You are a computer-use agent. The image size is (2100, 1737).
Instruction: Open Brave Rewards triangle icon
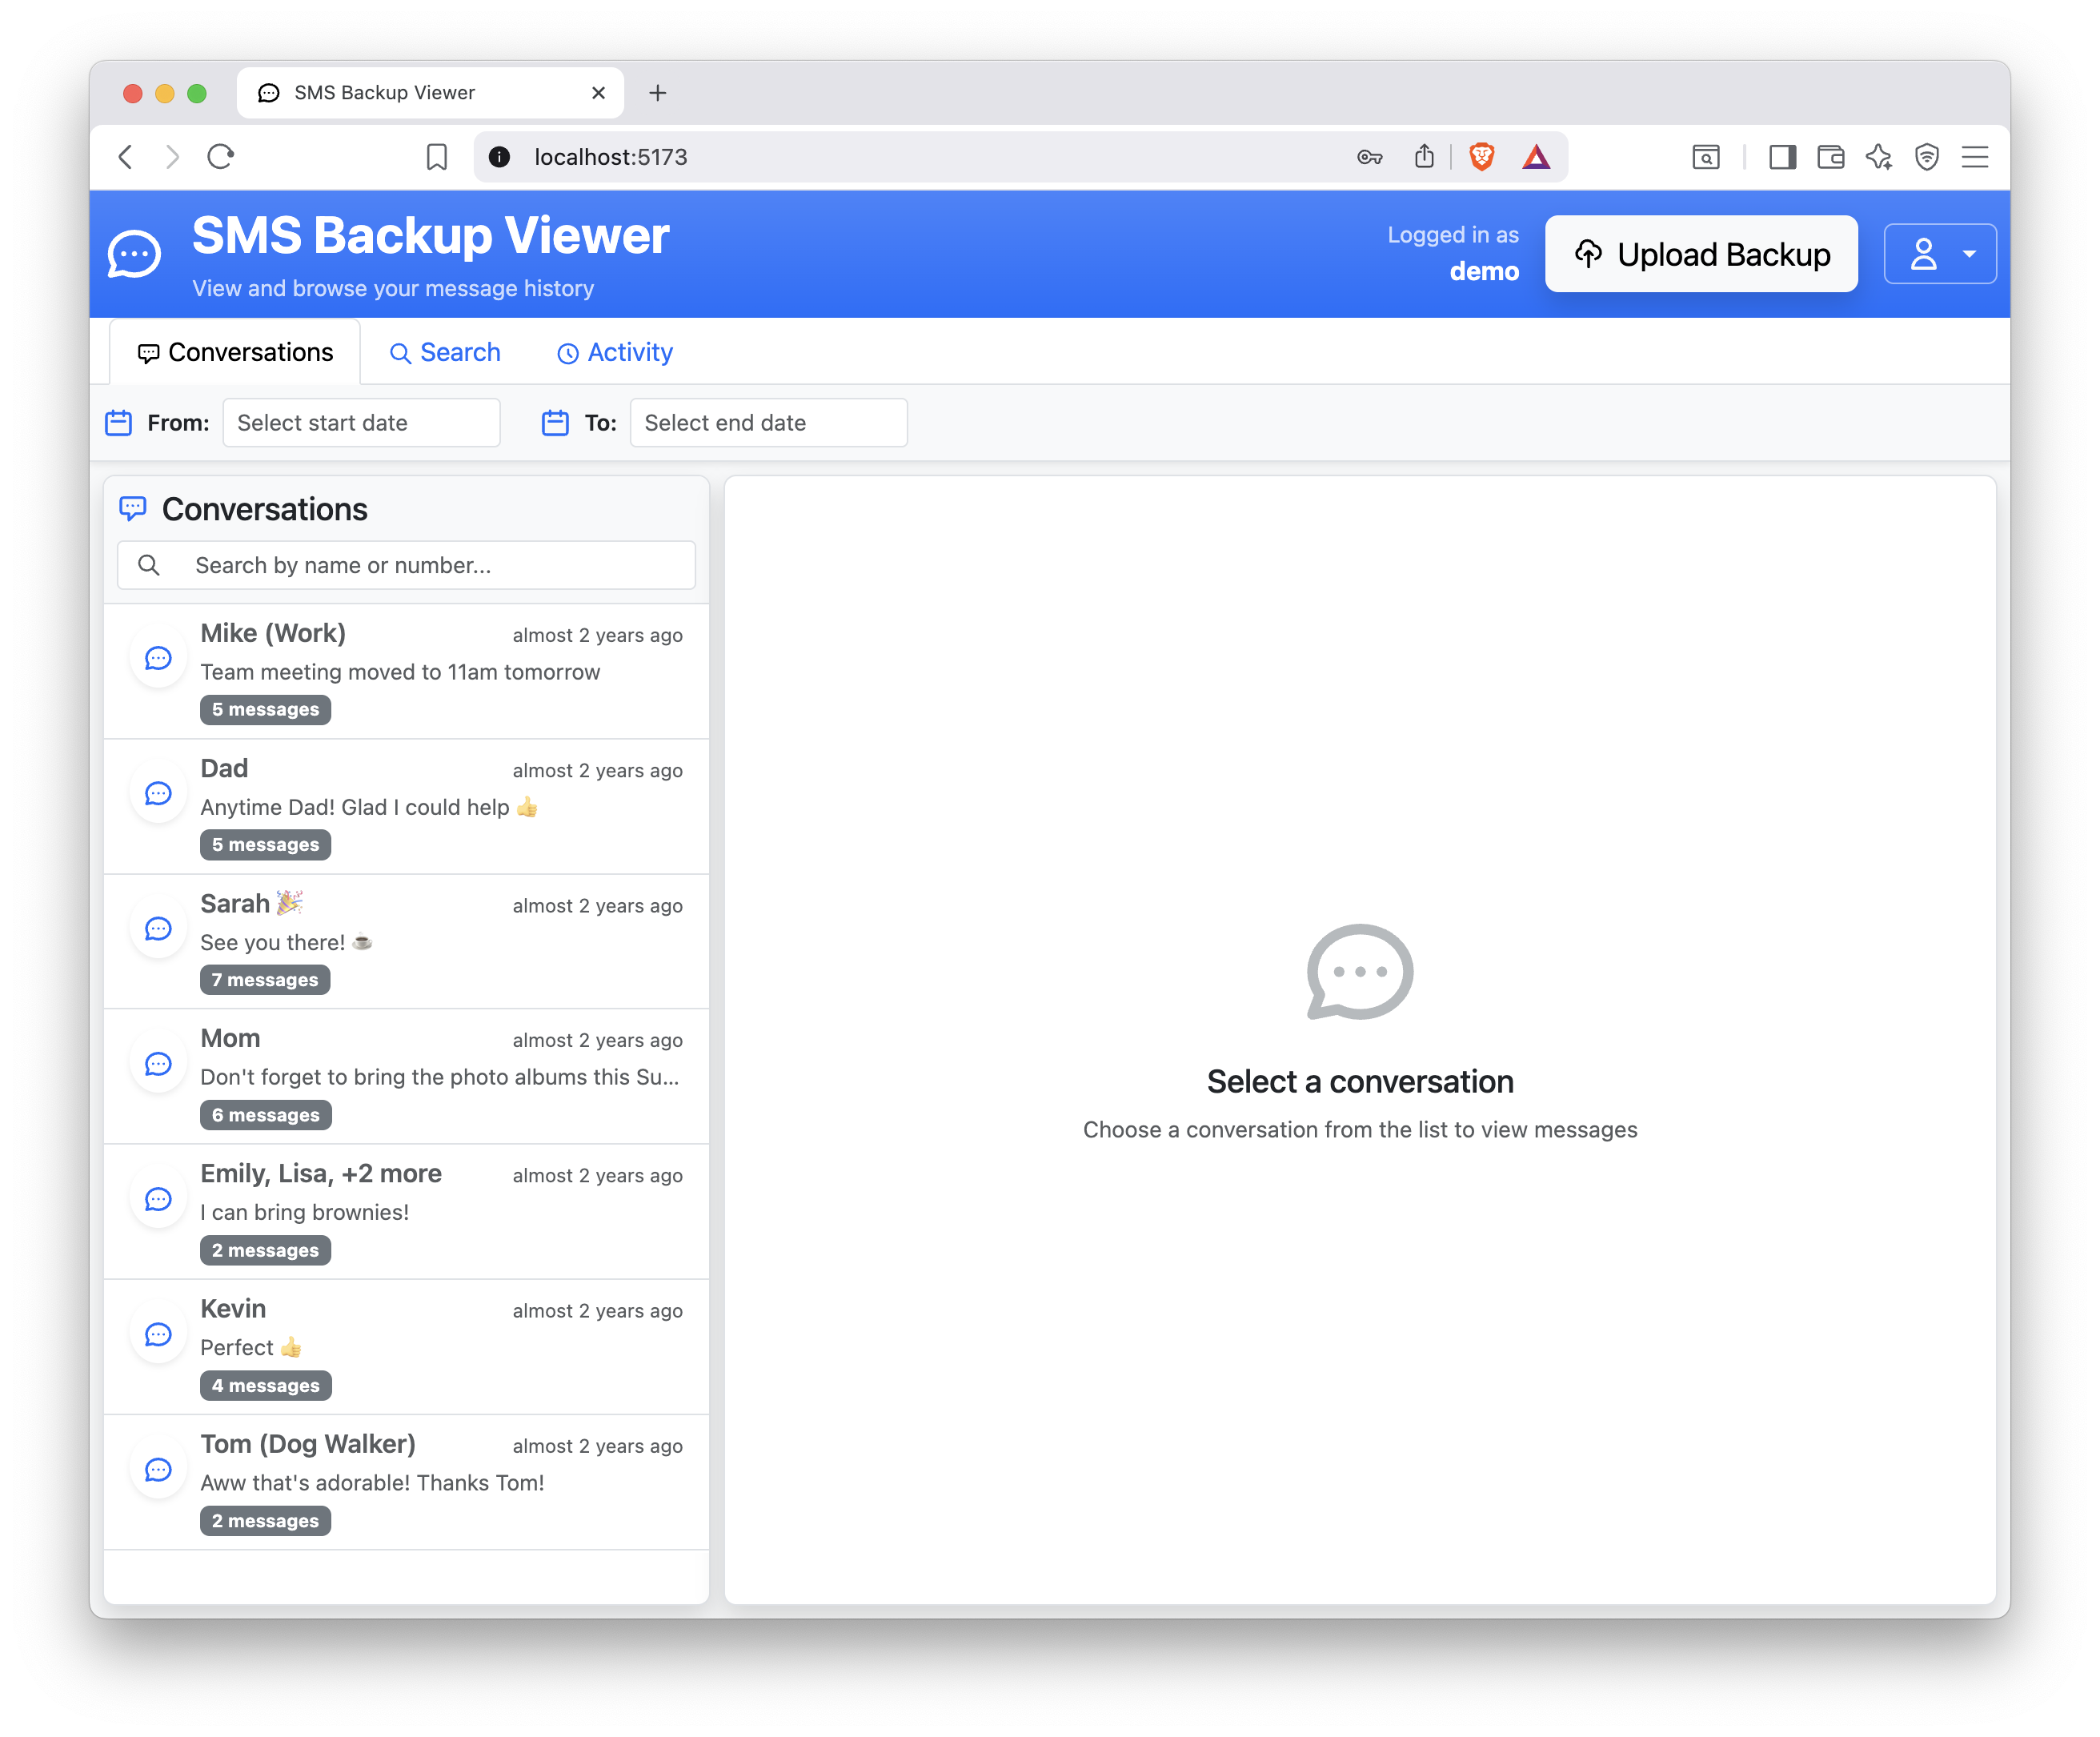coord(1536,157)
